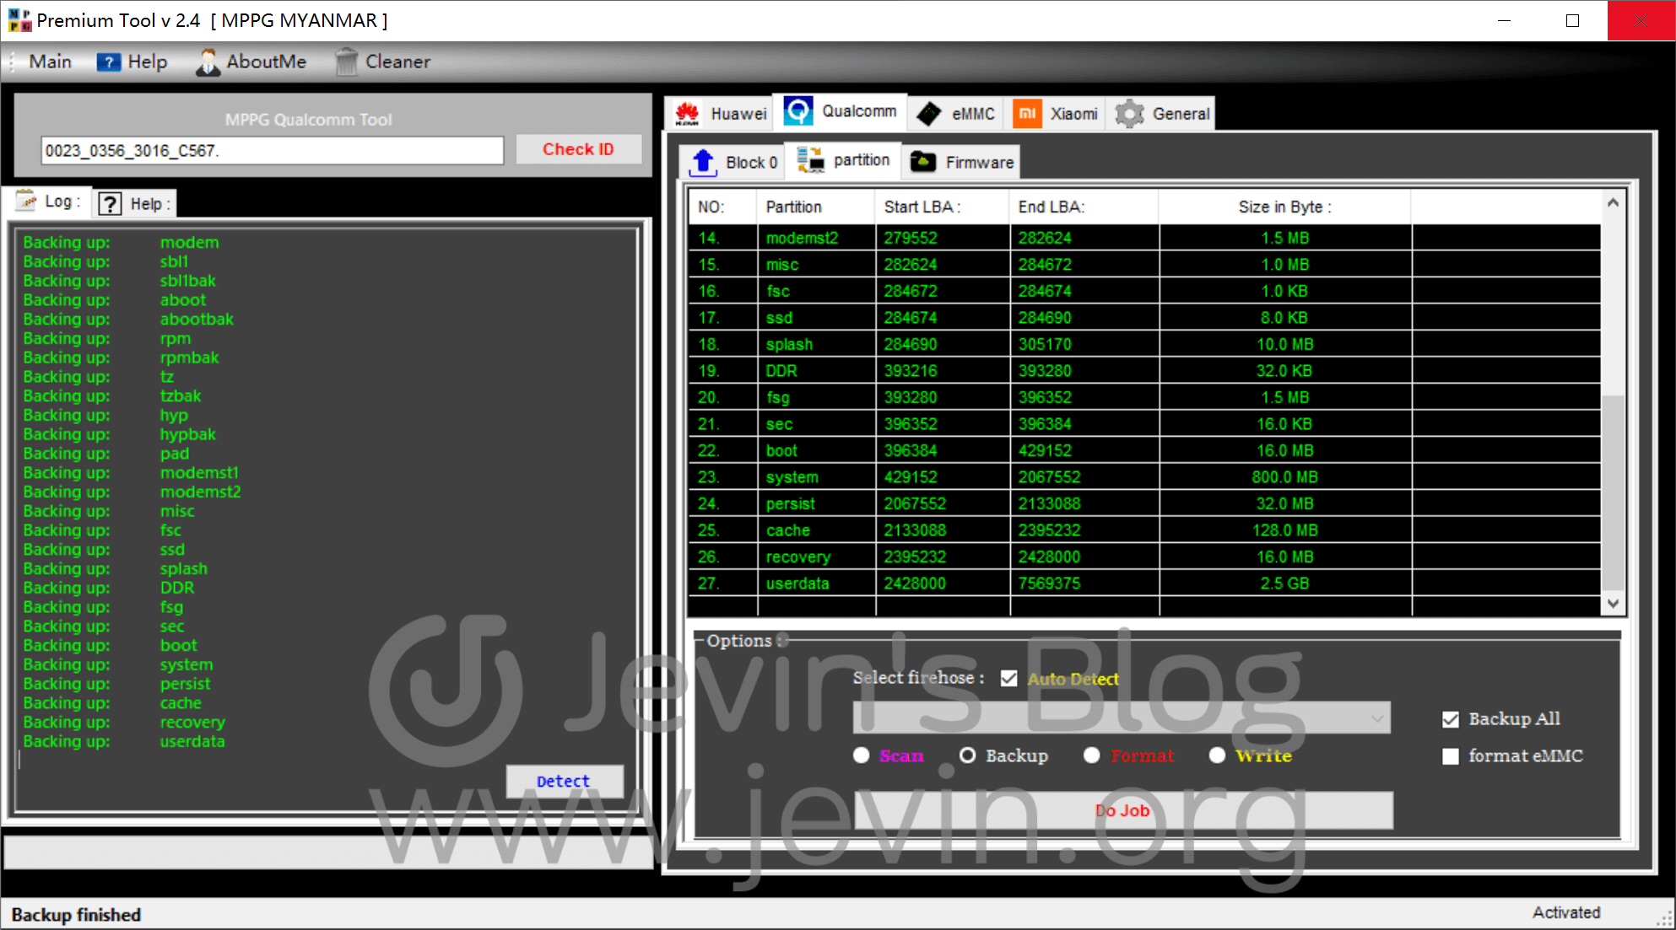
Task: Click the window resize grip icon
Action: pyautogui.click(x=1664, y=919)
